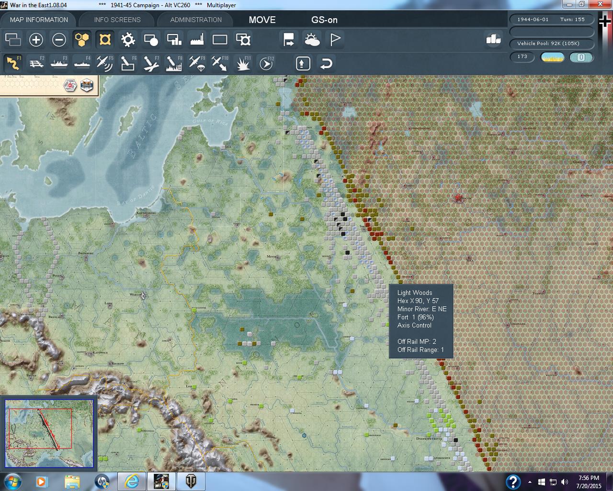The height and width of the screenshot is (491, 613).
Task: Click the zoom in plus icon
Action: [36, 39]
